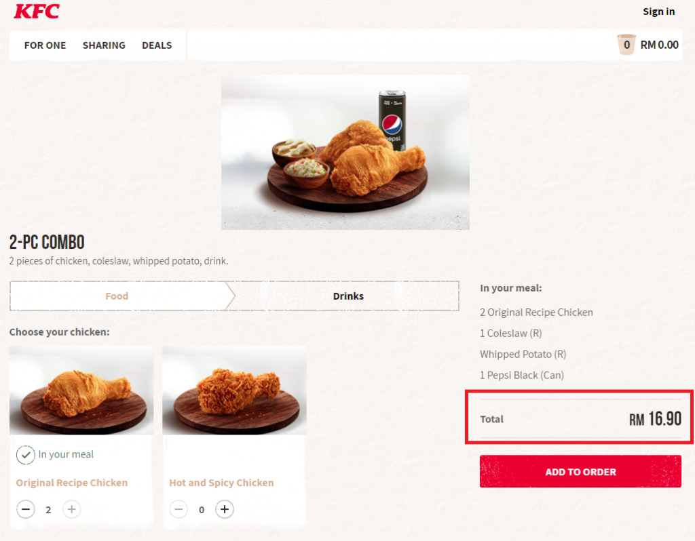
Task: Open the FOR ONE menu
Action: point(45,45)
